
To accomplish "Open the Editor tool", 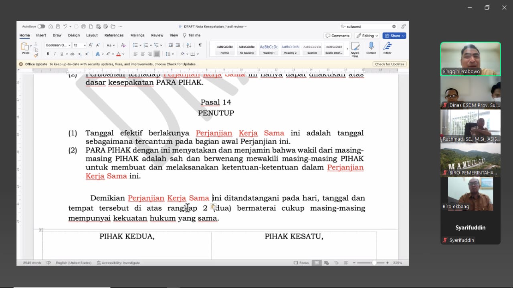I will pos(387,48).
